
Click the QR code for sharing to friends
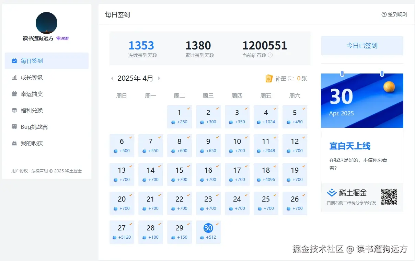[389, 196]
